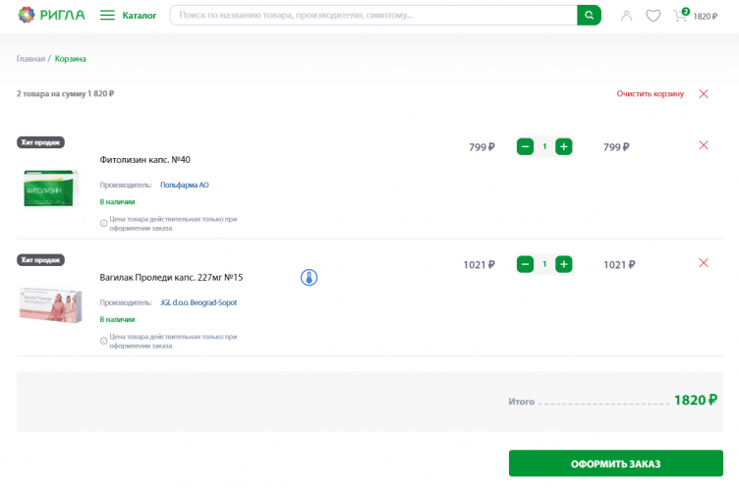Focus the product search field
739x488 pixels.
tap(373, 16)
